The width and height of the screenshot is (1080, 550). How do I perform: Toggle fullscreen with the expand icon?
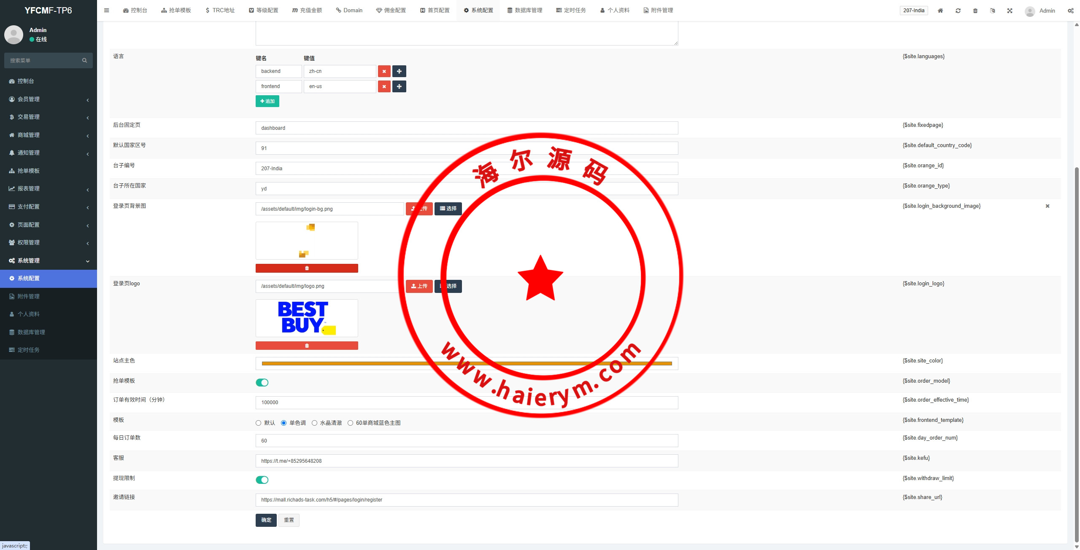(x=1010, y=11)
